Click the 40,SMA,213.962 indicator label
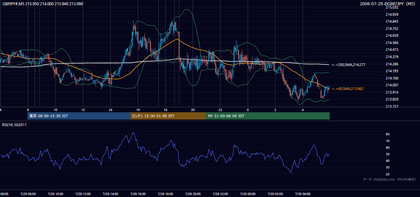Image resolution: width=420 pixels, height=197 pixels. pyautogui.click(x=348, y=89)
